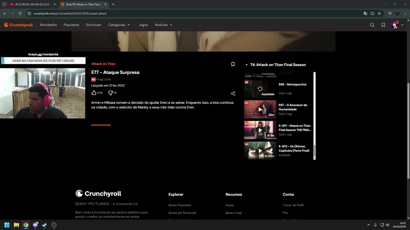The height and width of the screenshot is (230, 410).
Task: Open the media controls icon in Chrome
Action: [x=390, y=13]
